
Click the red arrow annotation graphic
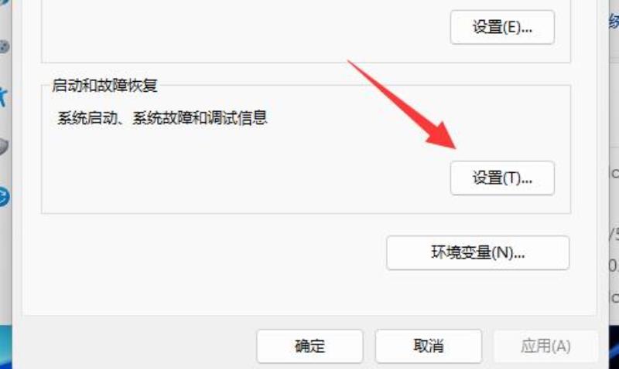[402, 104]
